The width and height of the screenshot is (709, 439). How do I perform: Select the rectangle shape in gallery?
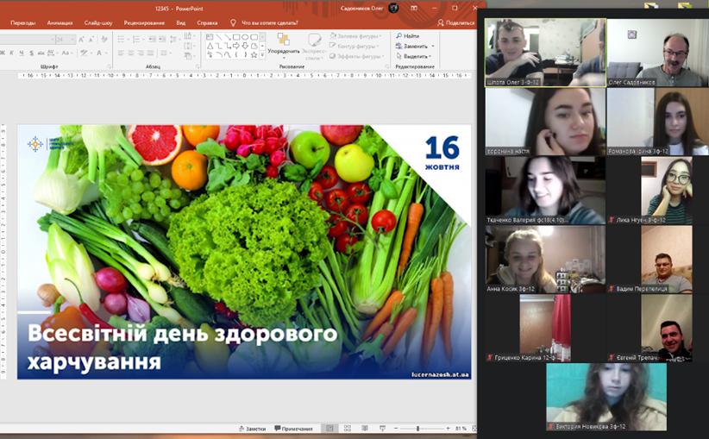(x=236, y=37)
